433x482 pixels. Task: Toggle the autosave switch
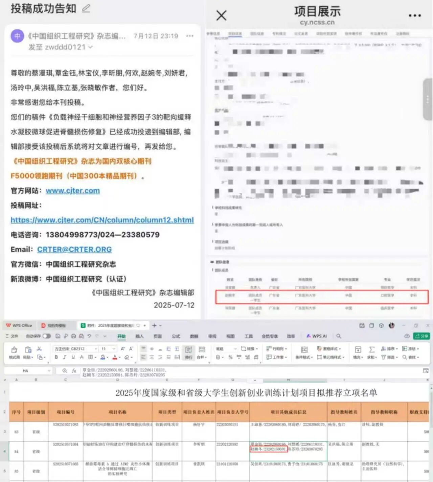(47, 336)
